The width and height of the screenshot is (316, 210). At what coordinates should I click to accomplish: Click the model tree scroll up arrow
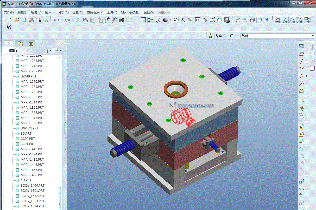point(59,57)
